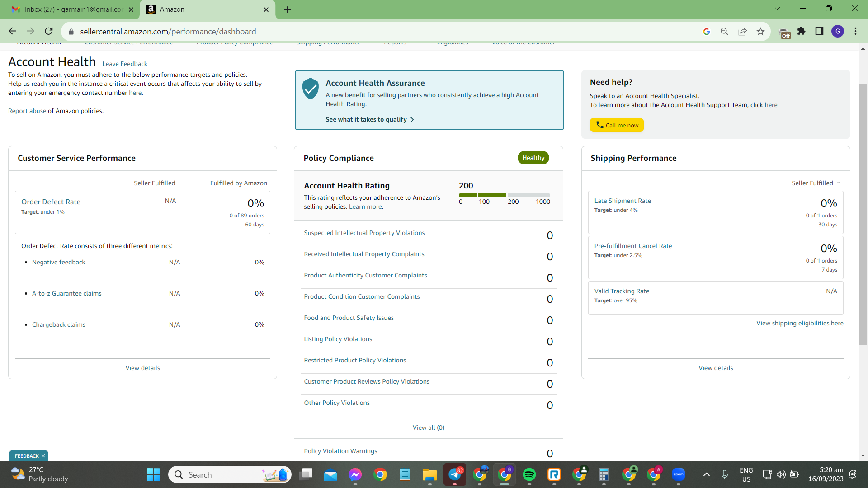868x488 pixels.
Task: Open the tab search chevron
Action: [x=778, y=9]
